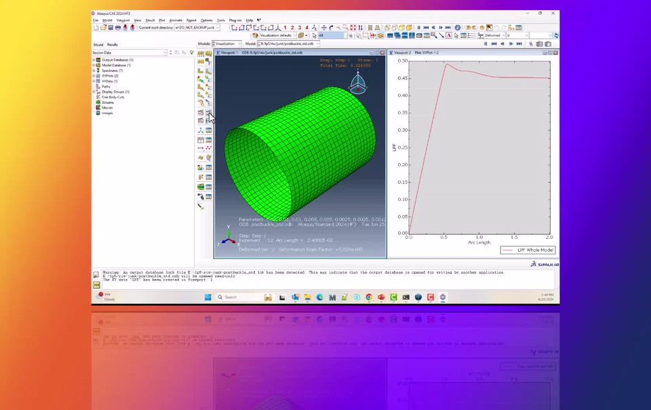
Task: Click the hammer tool icon at toolbox bottom
Action: [x=201, y=206]
